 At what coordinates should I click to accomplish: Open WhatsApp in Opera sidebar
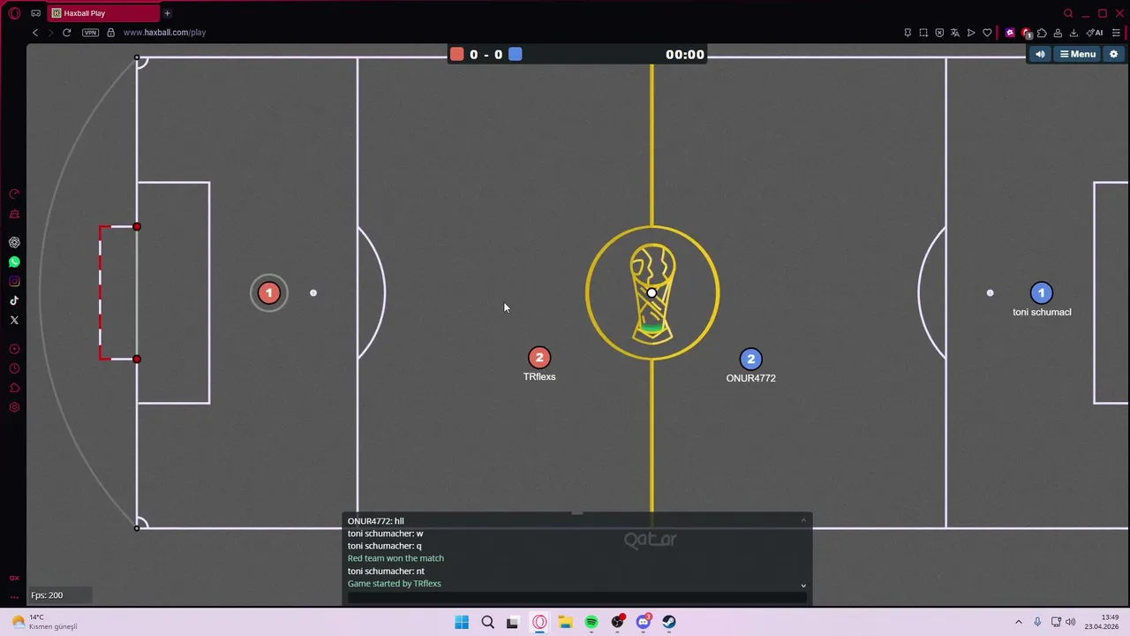pyautogui.click(x=14, y=262)
